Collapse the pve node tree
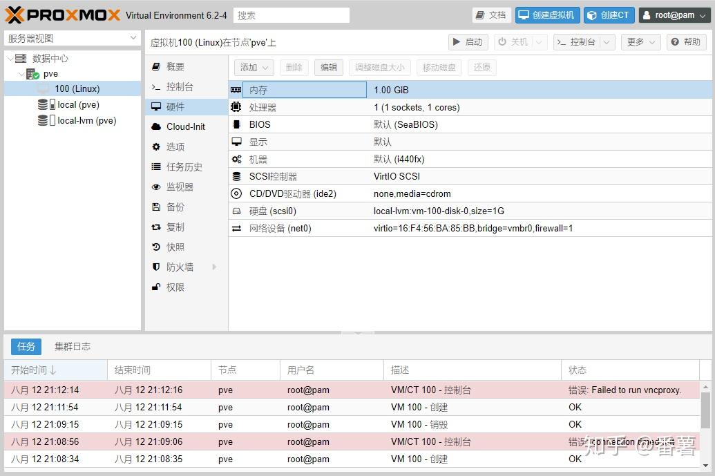The height and width of the screenshot is (476, 715). coord(21,74)
